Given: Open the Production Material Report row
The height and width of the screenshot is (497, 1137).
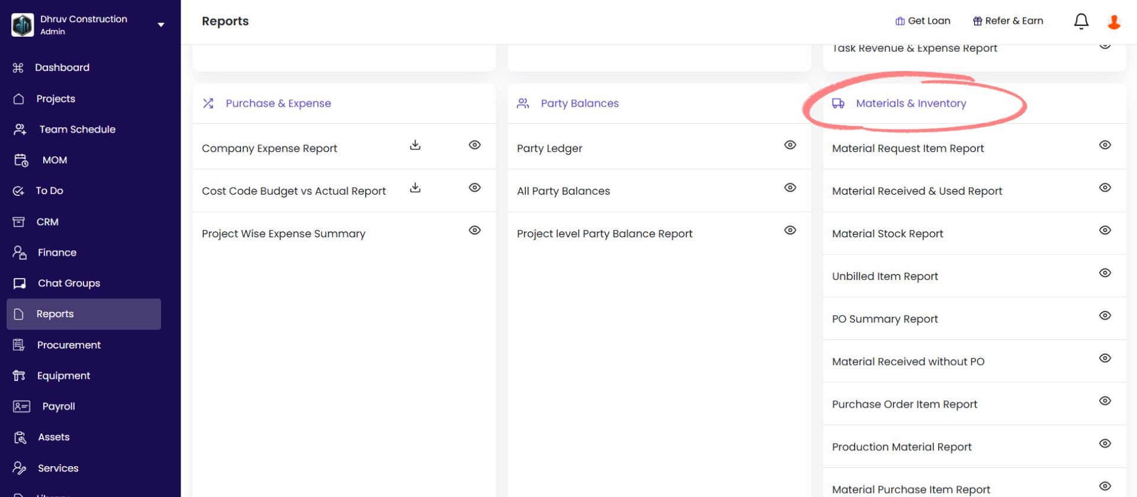Looking at the screenshot, I should coord(974,447).
